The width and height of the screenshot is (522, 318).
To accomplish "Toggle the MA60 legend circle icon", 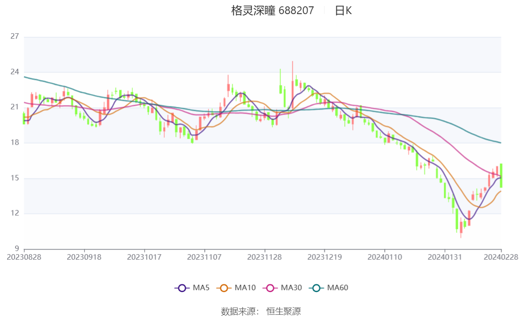I will tap(316, 288).
